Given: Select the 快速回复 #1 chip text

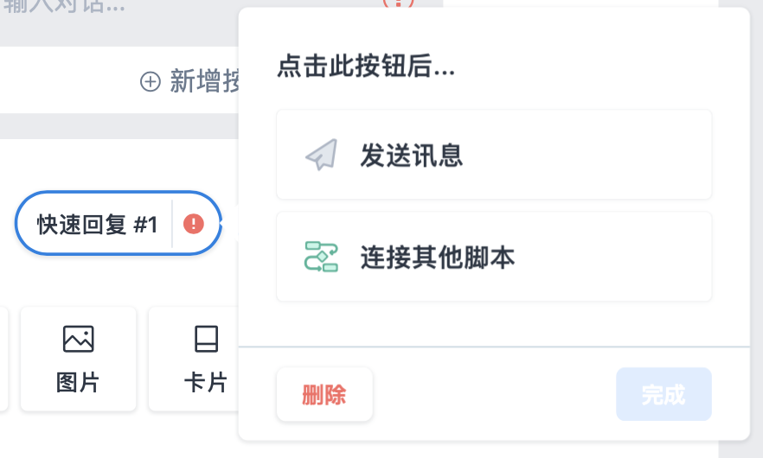Looking at the screenshot, I should tap(97, 225).
